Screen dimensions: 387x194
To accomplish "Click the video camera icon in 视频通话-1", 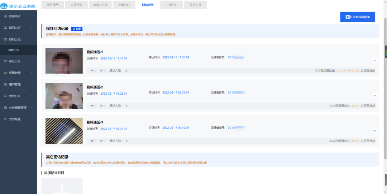I will pos(92,71).
